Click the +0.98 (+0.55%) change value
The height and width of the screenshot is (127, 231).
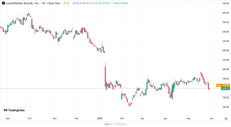pyautogui.click(x=120, y=3)
